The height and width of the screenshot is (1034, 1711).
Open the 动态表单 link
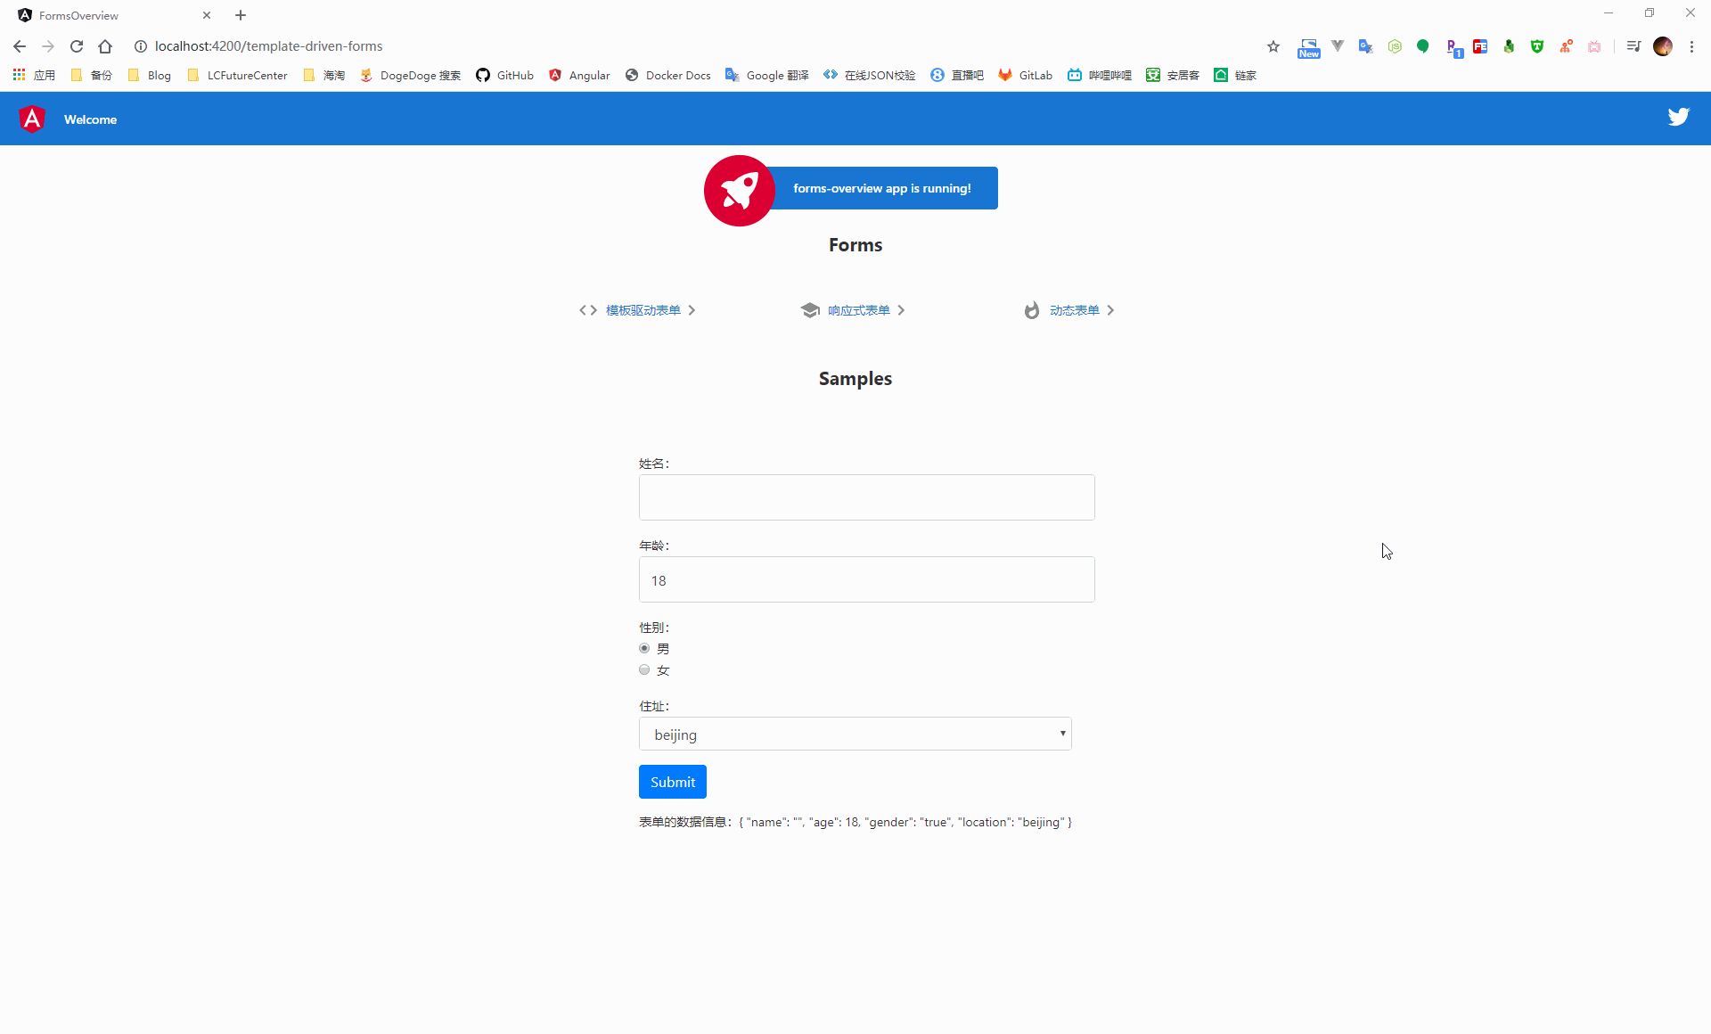[1074, 310]
